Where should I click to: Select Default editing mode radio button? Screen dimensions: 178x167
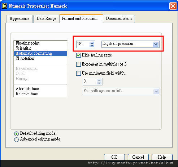16,134
